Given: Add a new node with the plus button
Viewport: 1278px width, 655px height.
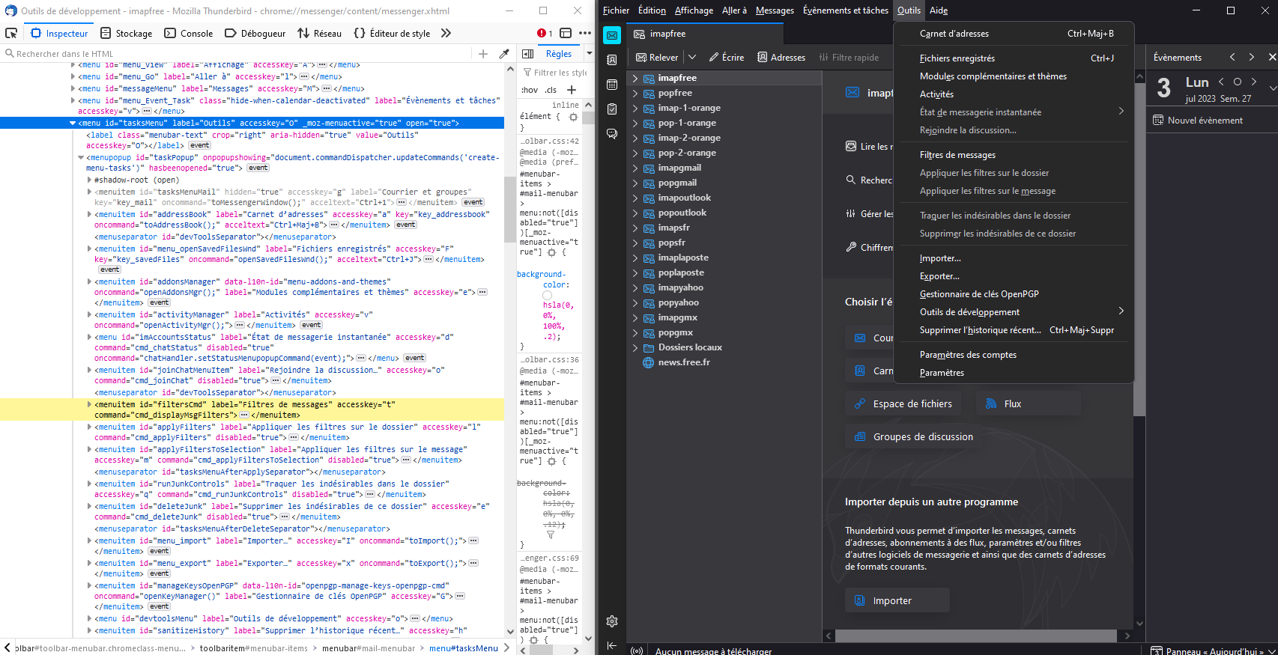Looking at the screenshot, I should tap(483, 54).
